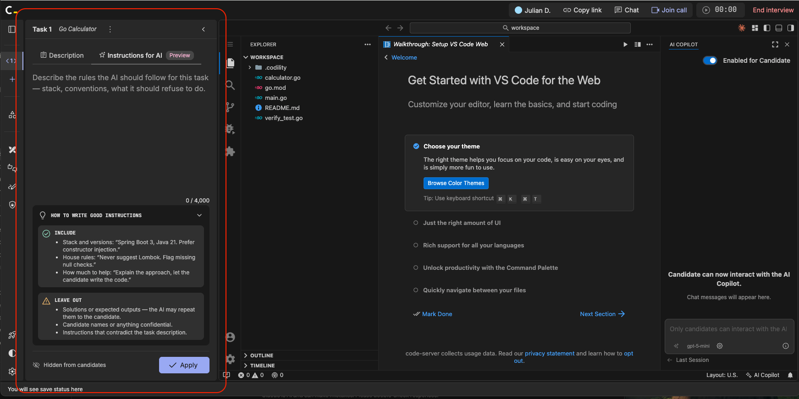
Task: Open Accounts icon in the activity bar
Action: tap(231, 337)
